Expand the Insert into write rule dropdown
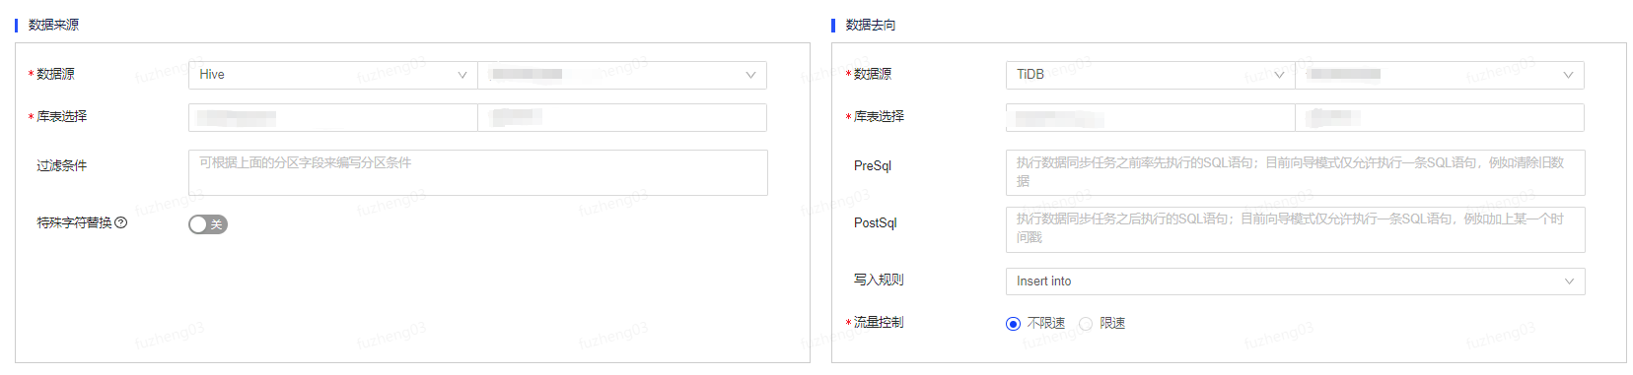 [1295, 281]
